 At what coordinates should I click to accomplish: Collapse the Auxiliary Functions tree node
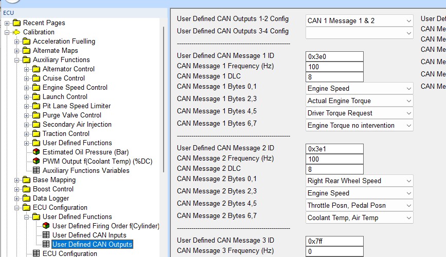tap(17, 60)
